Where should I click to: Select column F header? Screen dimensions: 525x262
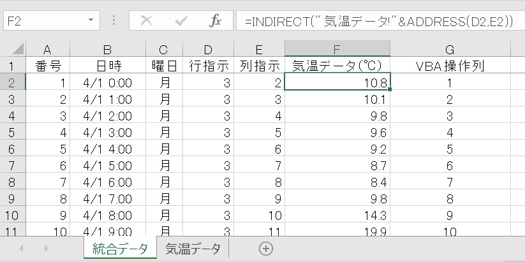tap(337, 49)
